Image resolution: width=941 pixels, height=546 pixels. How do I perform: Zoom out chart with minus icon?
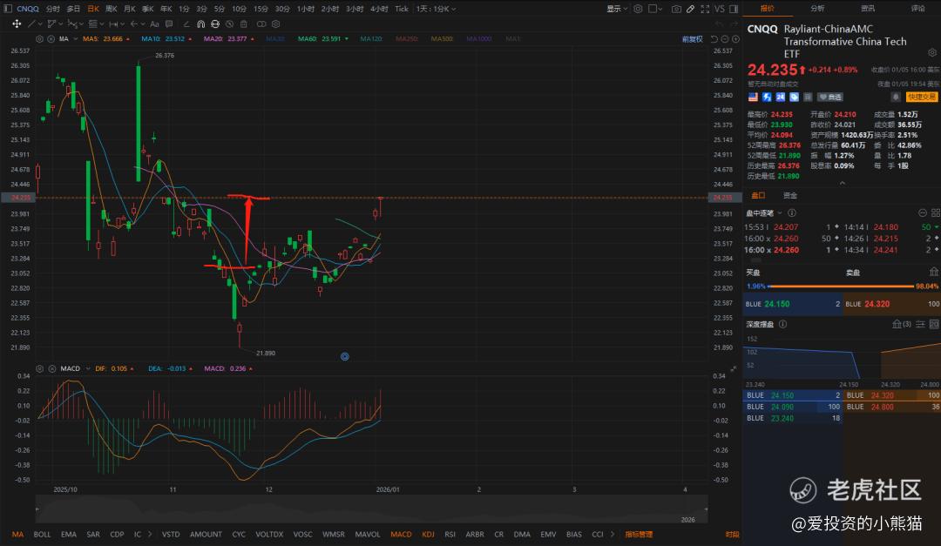click(x=725, y=39)
